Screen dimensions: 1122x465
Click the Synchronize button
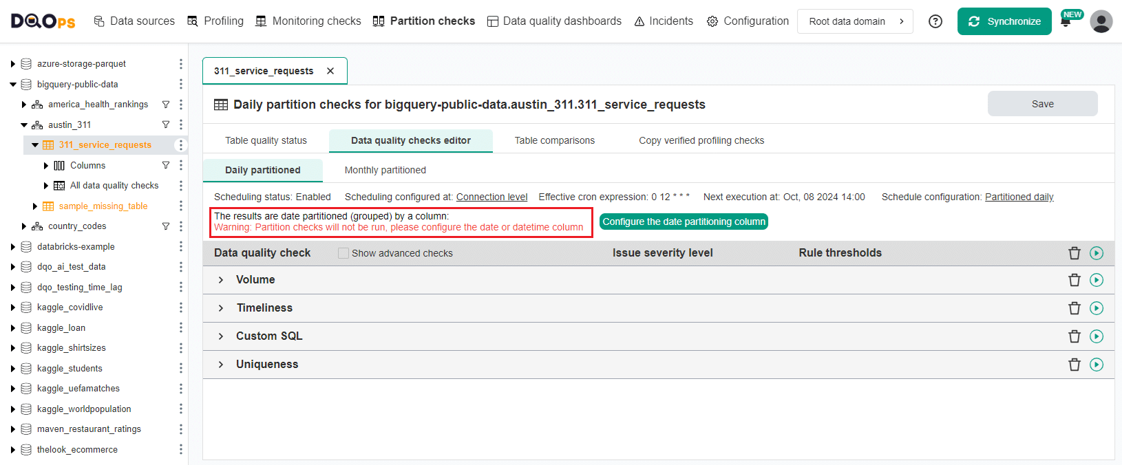tap(1004, 21)
